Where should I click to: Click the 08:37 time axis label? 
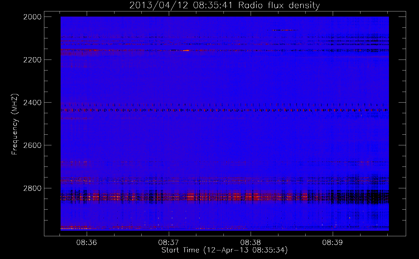tap(169, 243)
